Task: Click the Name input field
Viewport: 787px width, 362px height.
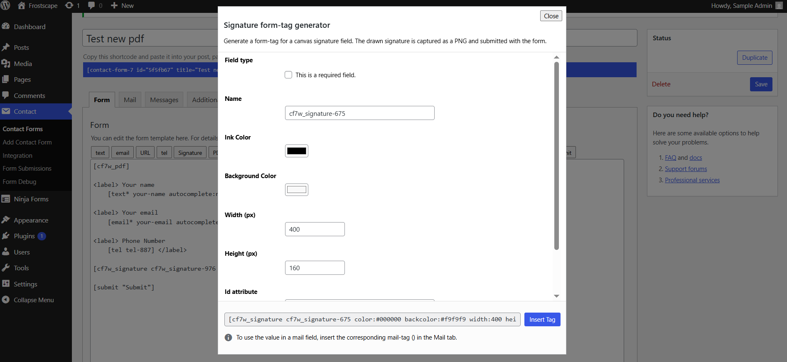Action: click(360, 113)
